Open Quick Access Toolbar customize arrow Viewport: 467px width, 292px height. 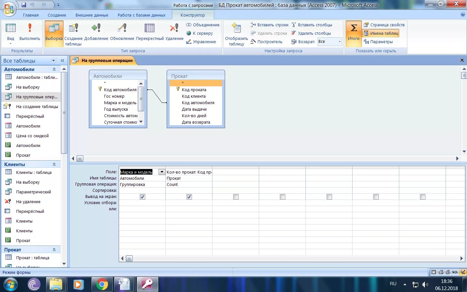(x=58, y=5)
